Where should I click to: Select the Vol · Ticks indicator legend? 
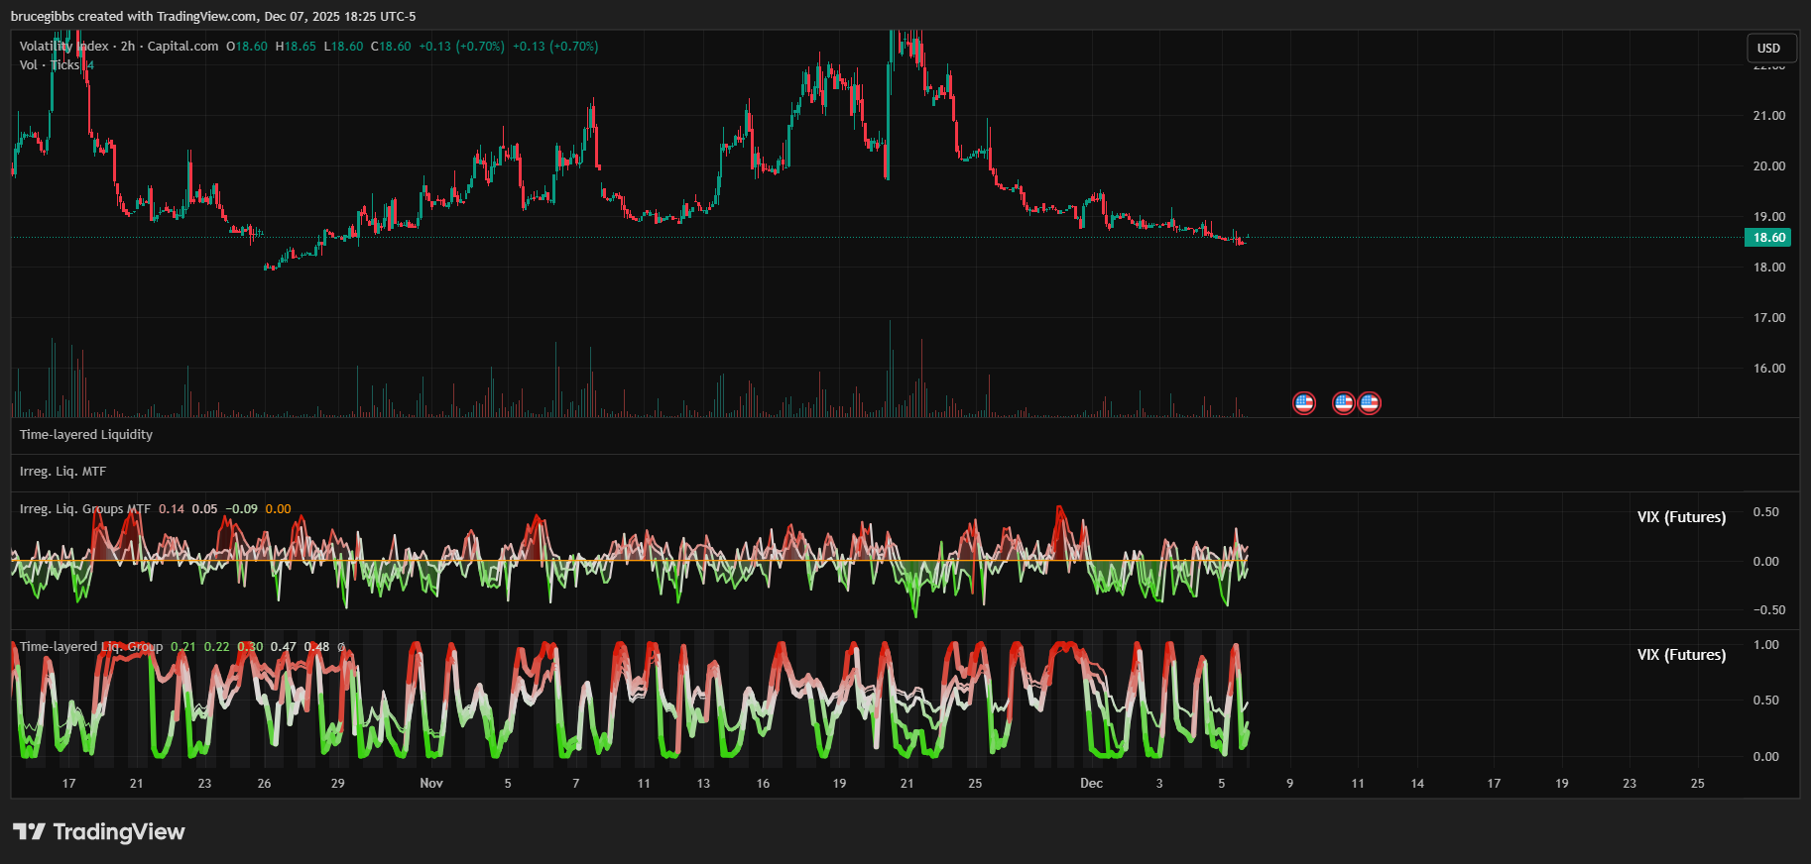click(50, 65)
